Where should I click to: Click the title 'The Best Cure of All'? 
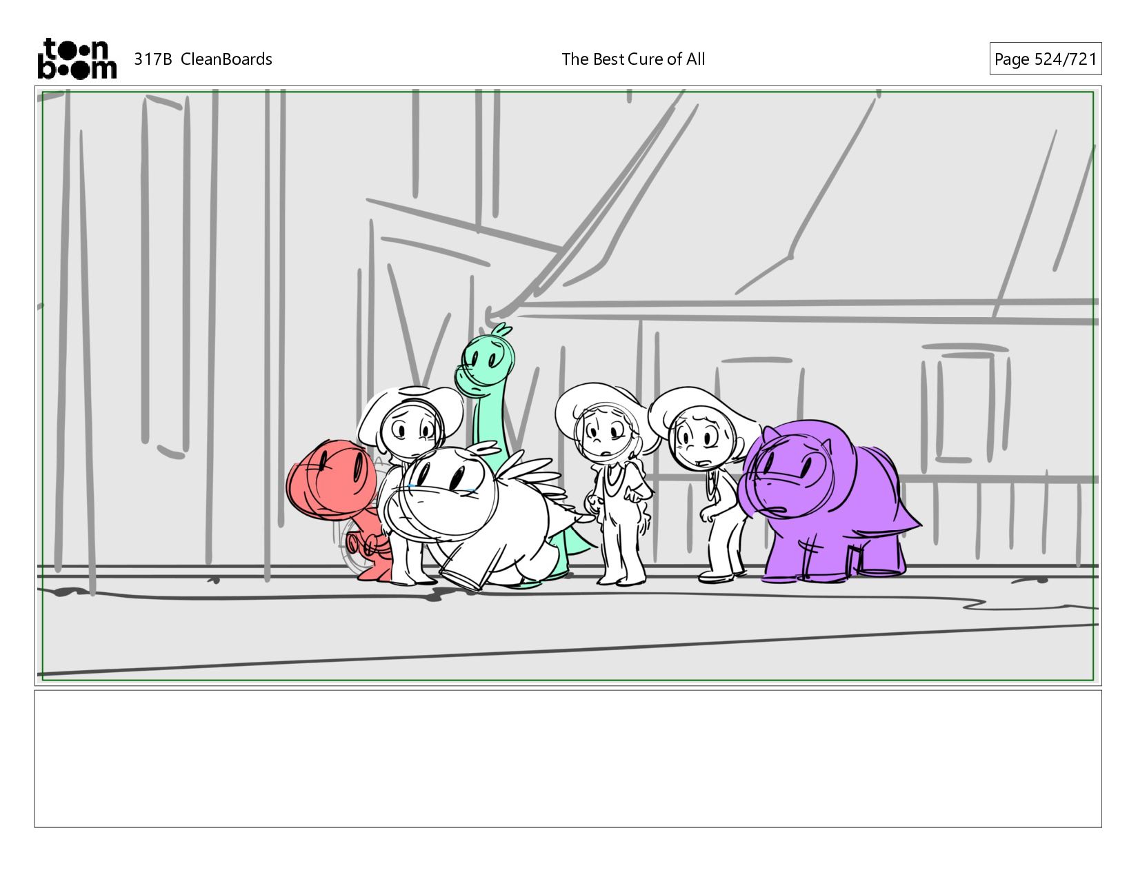[x=633, y=59]
